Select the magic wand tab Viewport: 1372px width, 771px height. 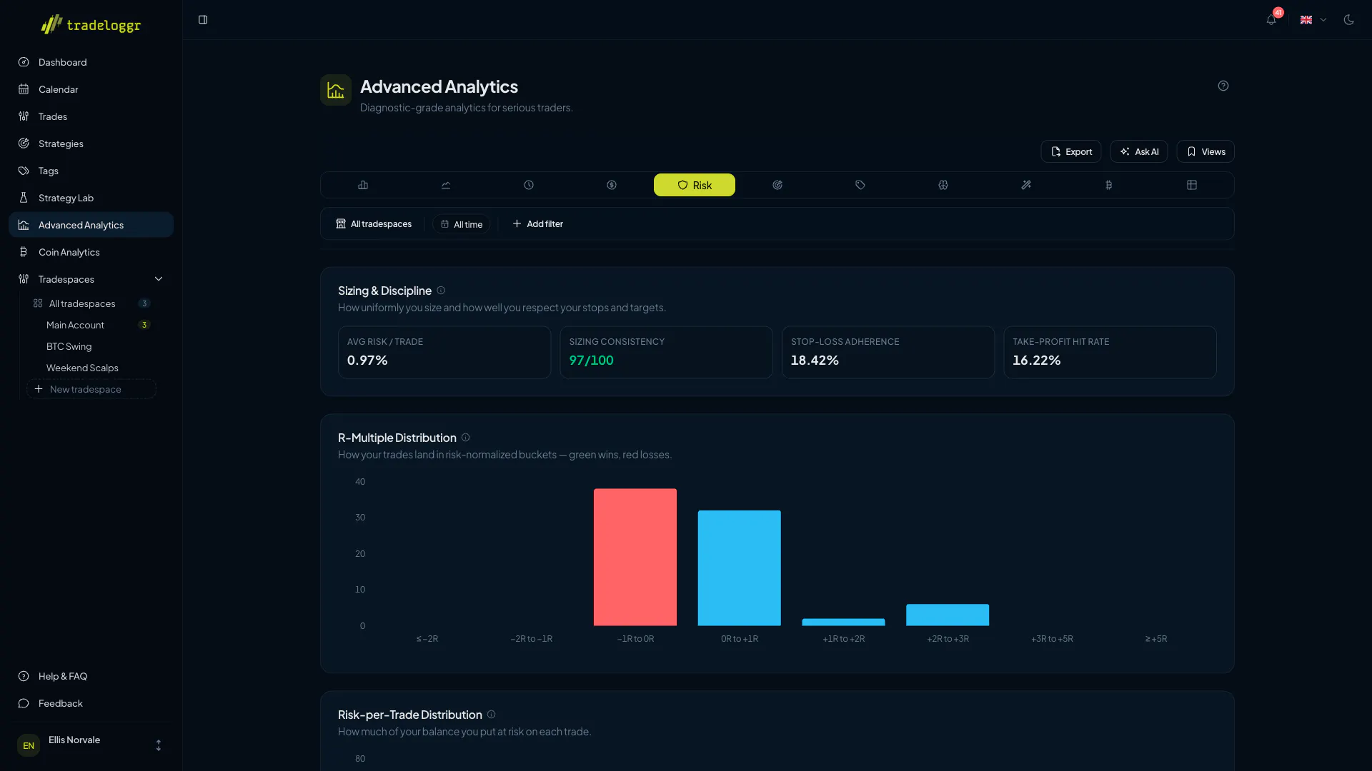(1026, 185)
